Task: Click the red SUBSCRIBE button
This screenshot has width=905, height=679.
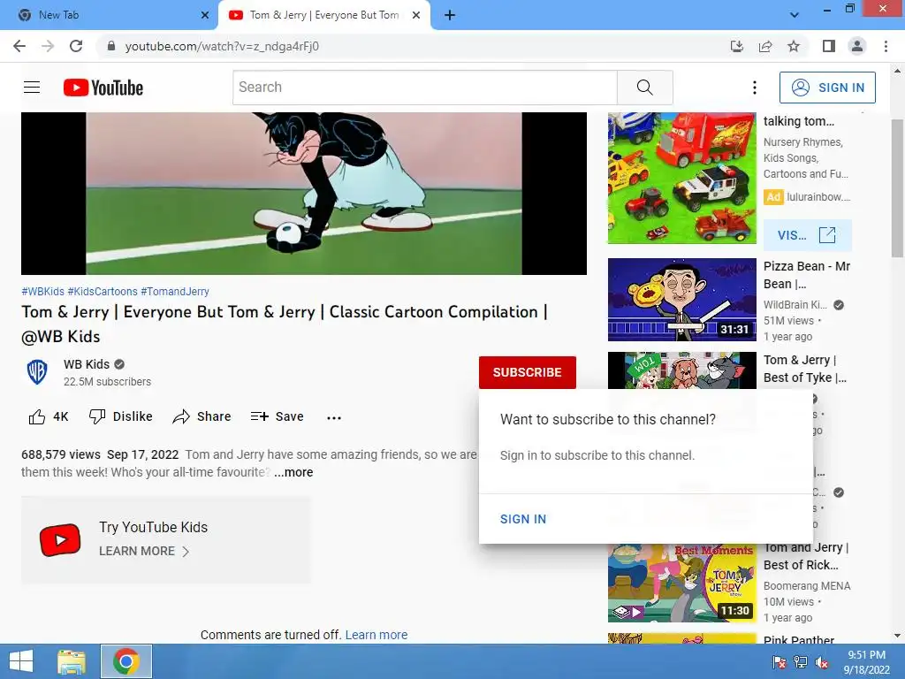Action: point(527,372)
